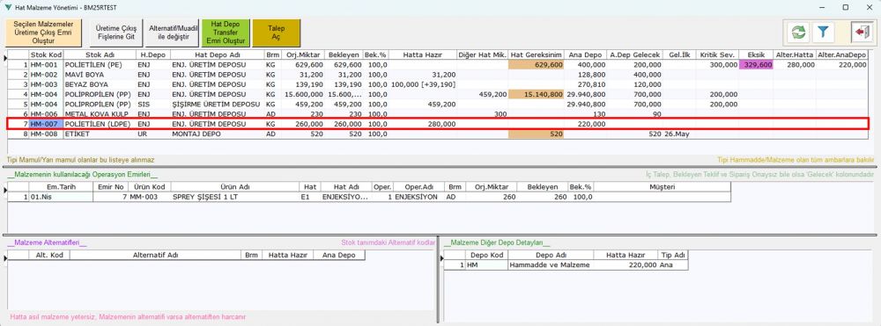Click 'Tip Adı' column header
Viewport: 881px width, 326px height.
(672, 255)
